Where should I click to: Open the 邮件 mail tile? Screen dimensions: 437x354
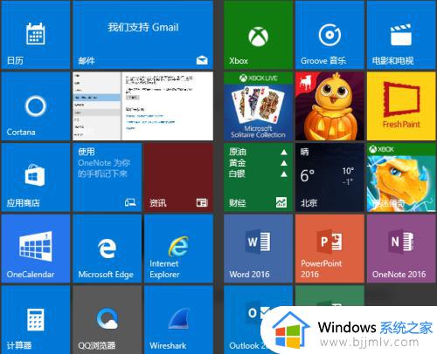click(x=143, y=35)
